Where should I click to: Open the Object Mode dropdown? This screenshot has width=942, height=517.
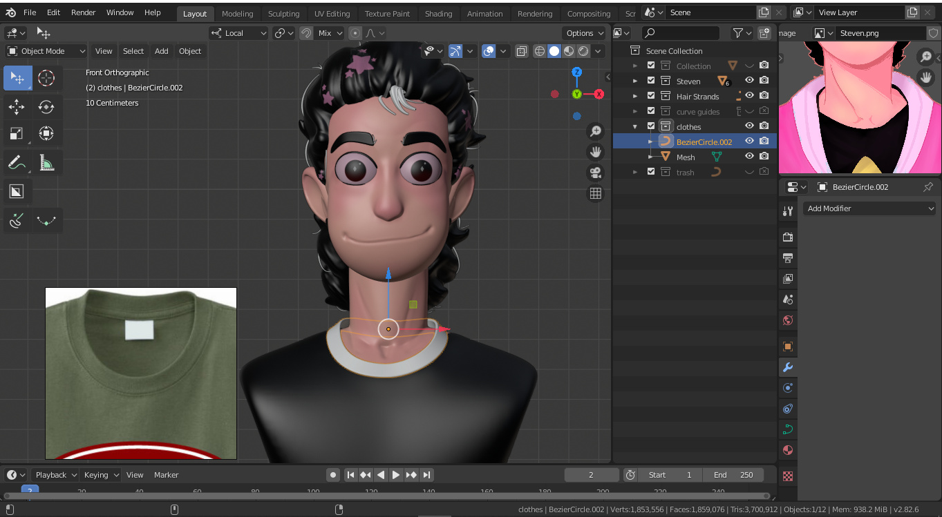point(46,51)
